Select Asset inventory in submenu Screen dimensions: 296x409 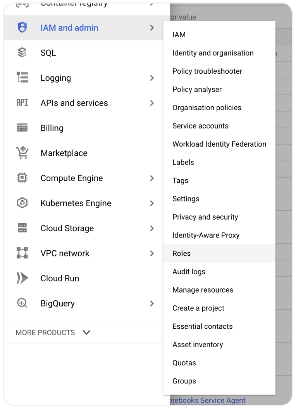[219, 345]
